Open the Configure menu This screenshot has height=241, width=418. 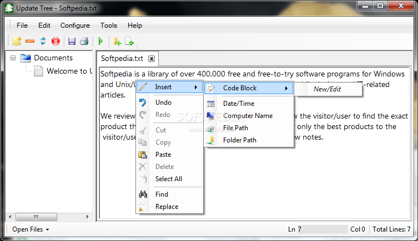click(75, 25)
